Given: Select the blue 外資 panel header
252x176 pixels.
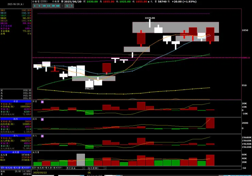Looking at the screenshot, I should [16, 102].
